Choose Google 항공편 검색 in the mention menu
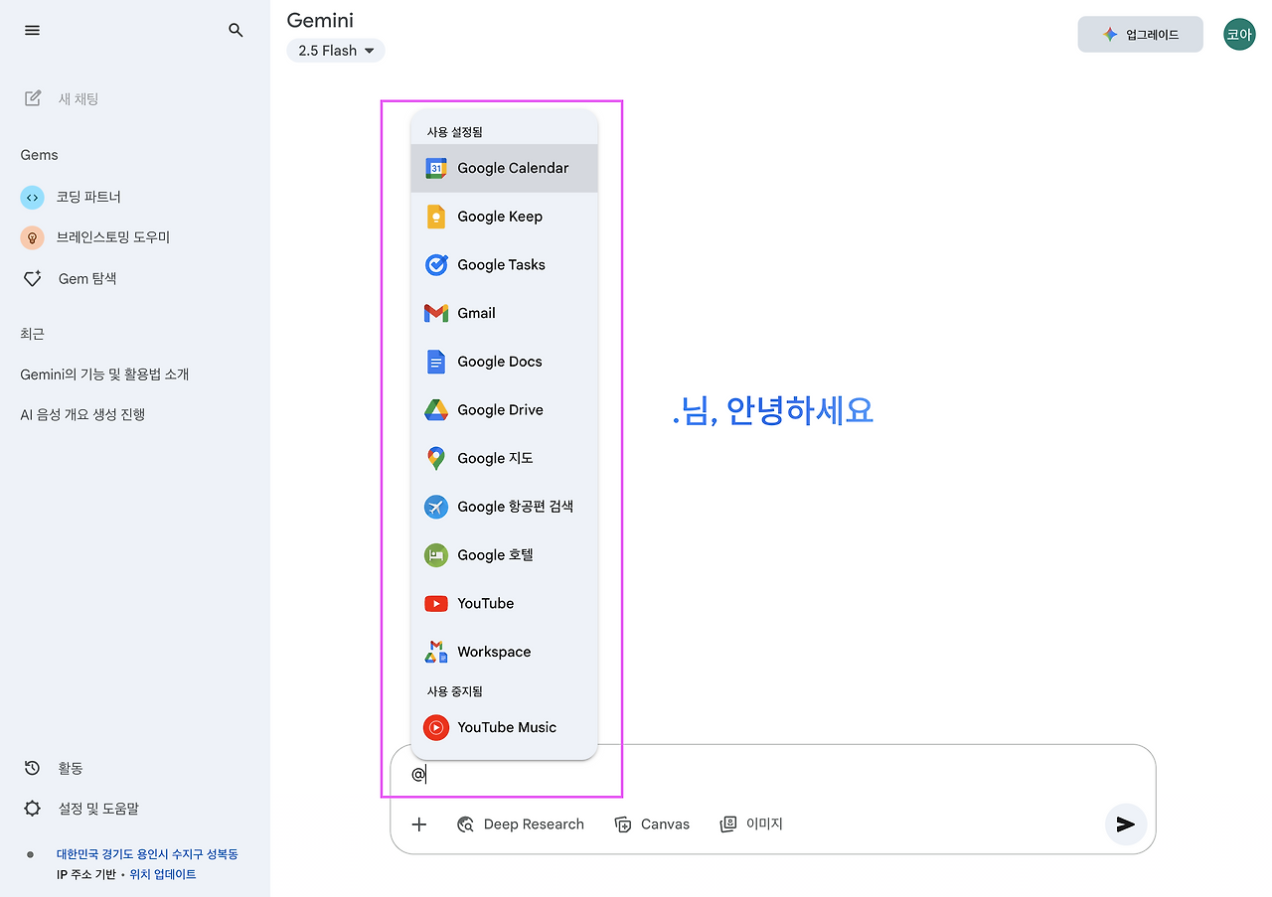 pos(504,507)
